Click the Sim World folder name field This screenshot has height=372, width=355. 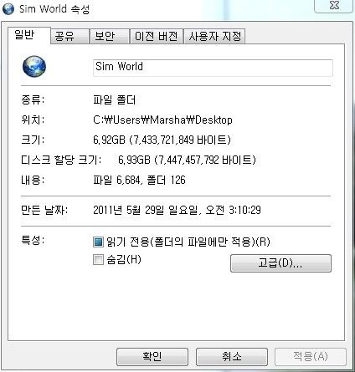(x=213, y=68)
